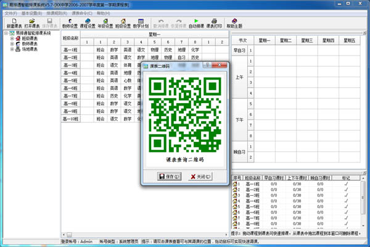This screenshot has width=370, height=247.
Task: Click the 早自习 row label
Action: click(x=239, y=51)
